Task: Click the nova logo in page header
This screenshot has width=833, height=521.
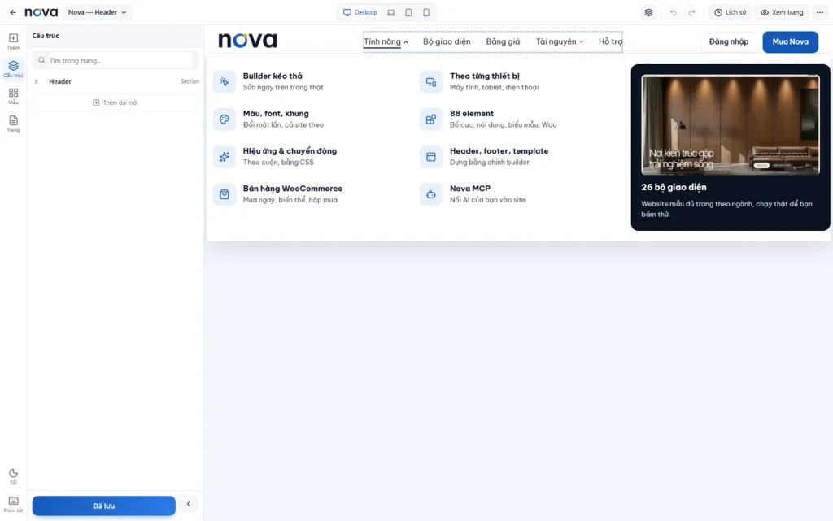Action: pos(247,40)
